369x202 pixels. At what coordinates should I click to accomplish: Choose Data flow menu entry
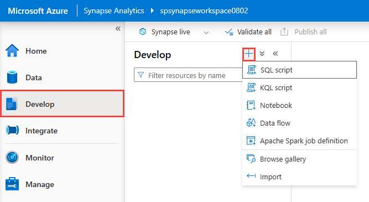(300, 123)
